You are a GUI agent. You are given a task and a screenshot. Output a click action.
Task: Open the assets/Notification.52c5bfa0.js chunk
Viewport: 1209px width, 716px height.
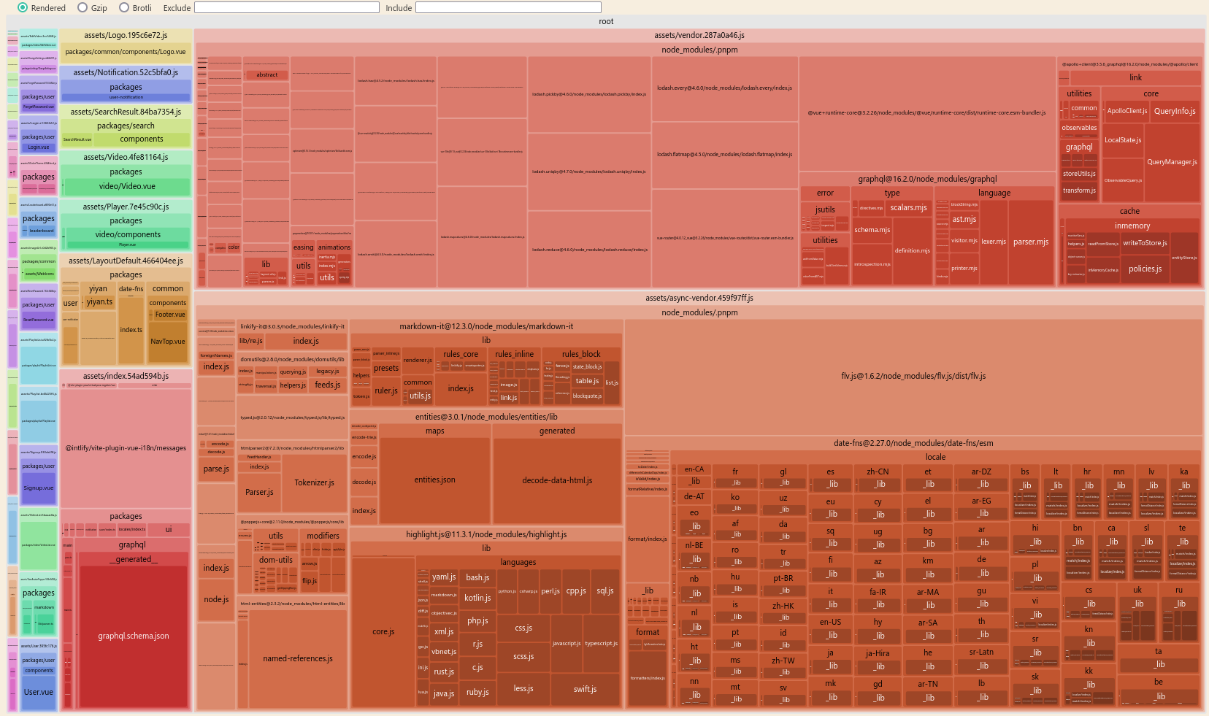point(126,72)
